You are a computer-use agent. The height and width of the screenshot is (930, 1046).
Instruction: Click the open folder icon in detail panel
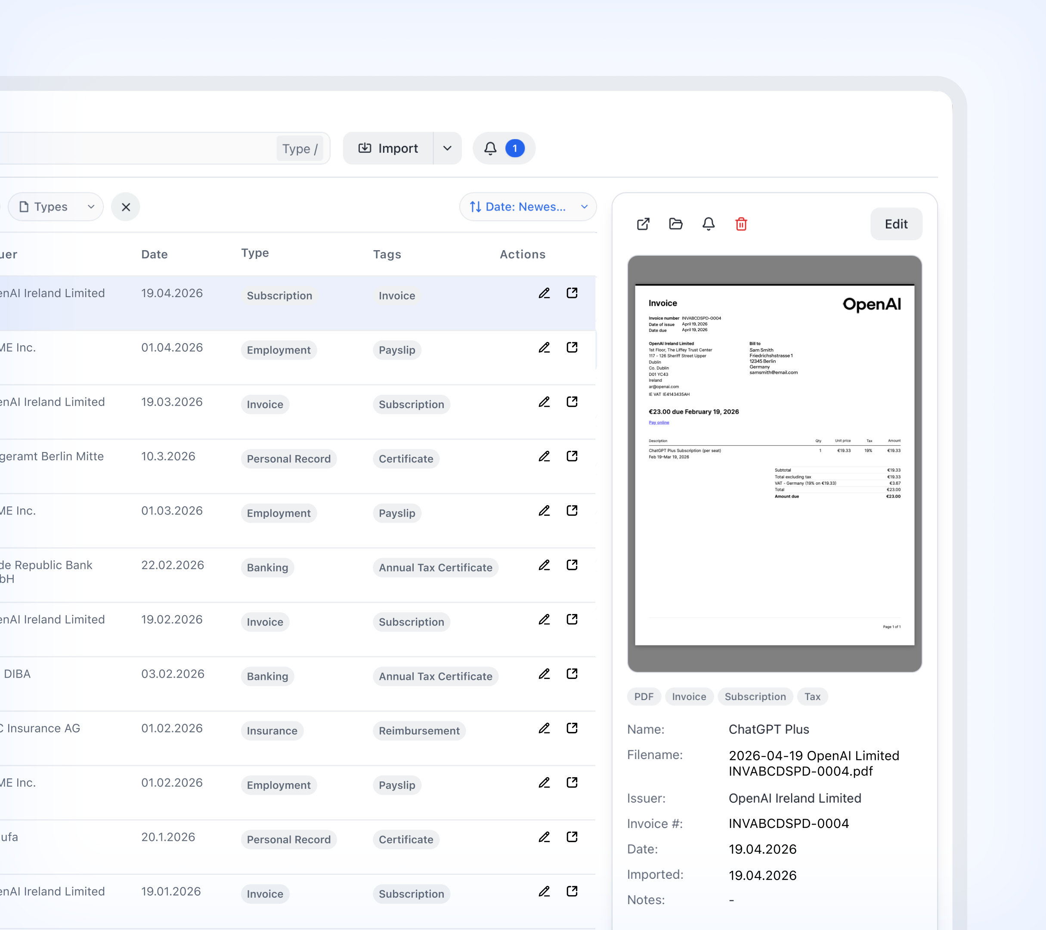pos(675,223)
